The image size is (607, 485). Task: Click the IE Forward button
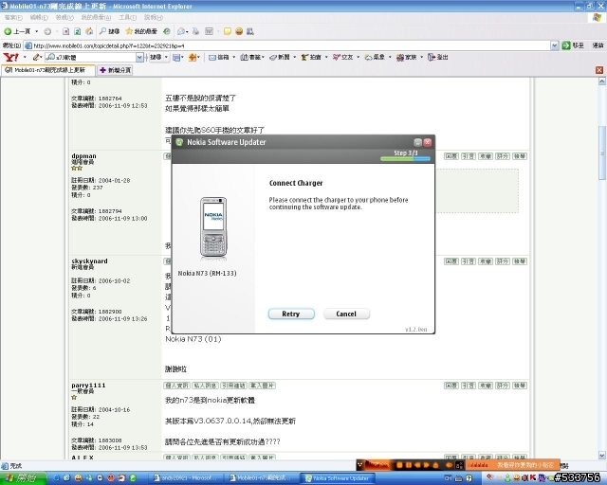coord(47,31)
